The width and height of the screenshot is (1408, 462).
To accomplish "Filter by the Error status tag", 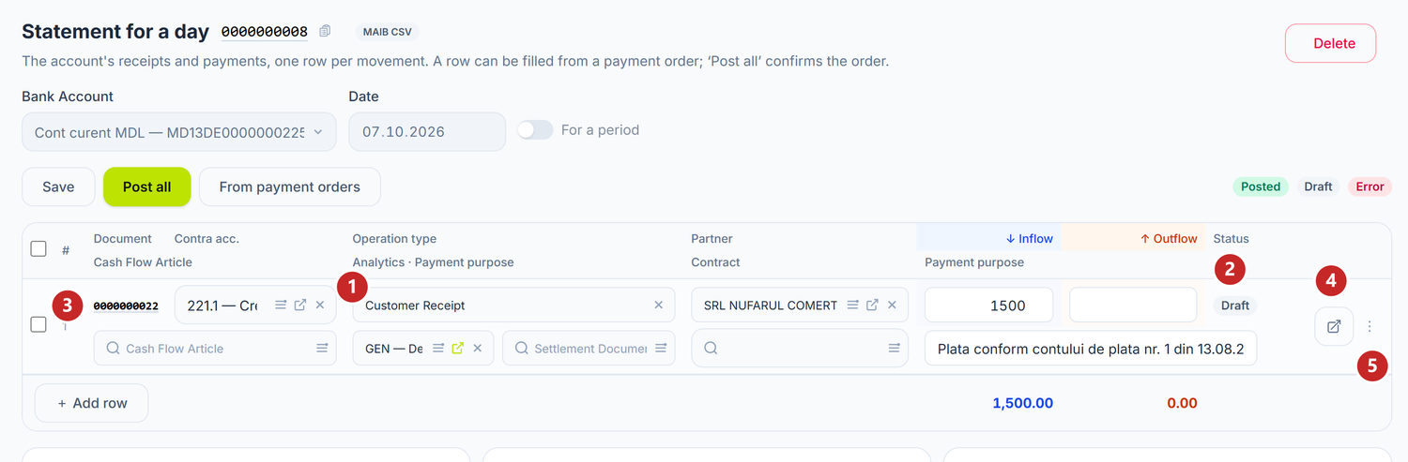I will point(1370,186).
